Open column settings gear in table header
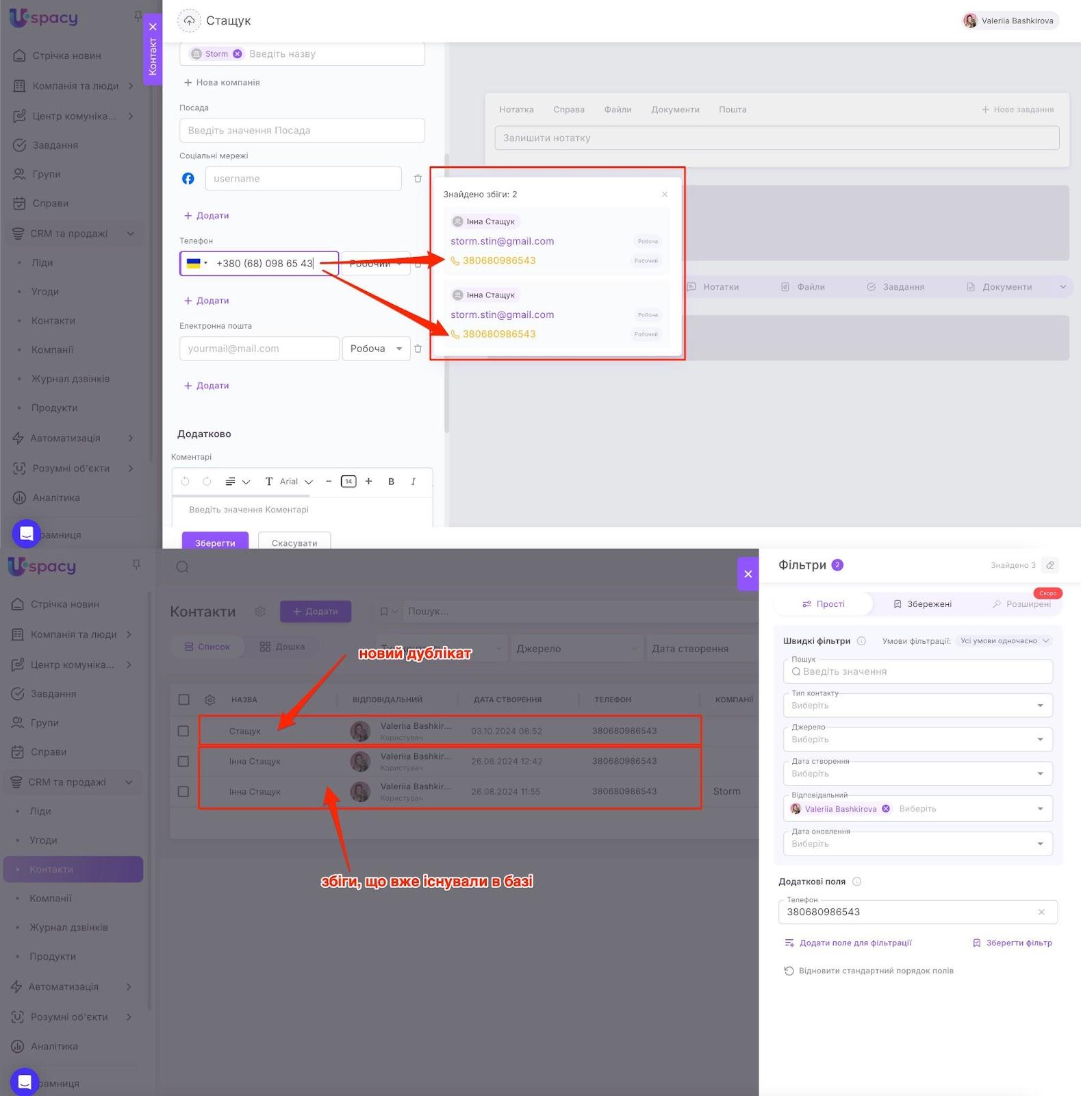Image resolution: width=1081 pixels, height=1096 pixels. click(210, 700)
